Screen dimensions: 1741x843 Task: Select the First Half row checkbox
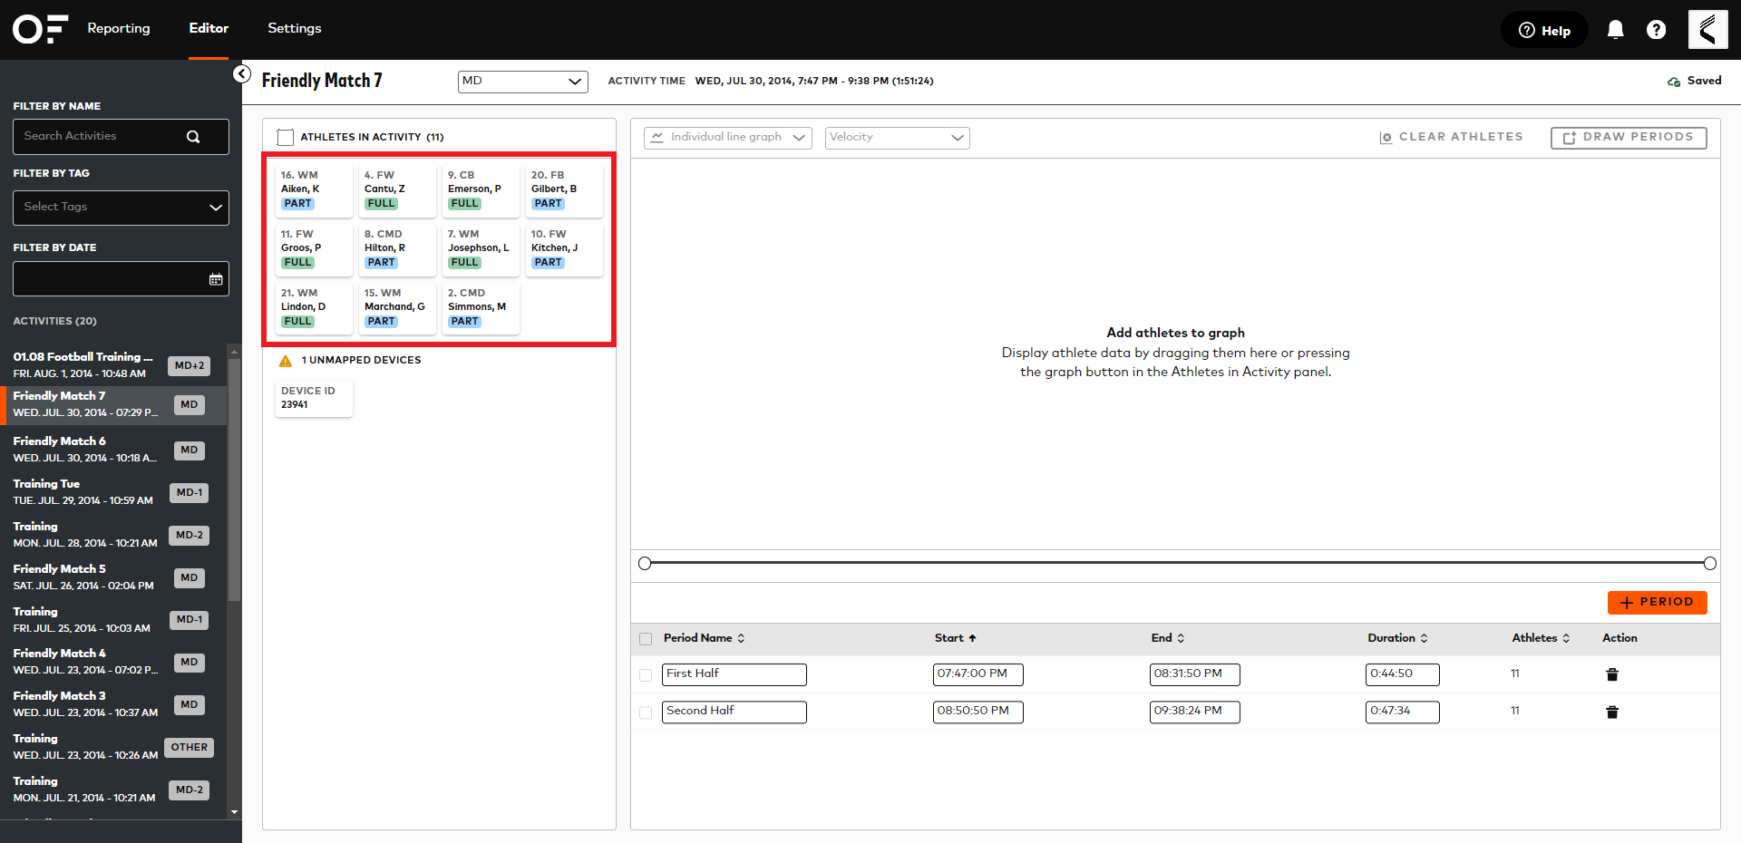tap(646, 674)
